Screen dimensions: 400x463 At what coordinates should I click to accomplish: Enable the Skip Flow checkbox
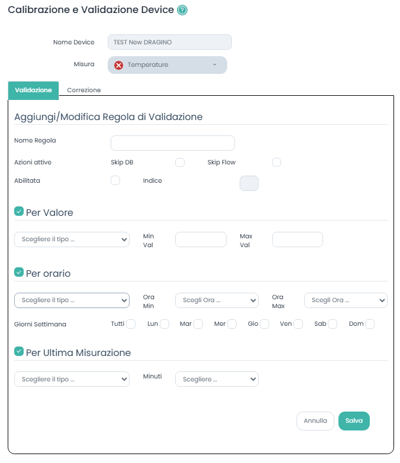(276, 163)
